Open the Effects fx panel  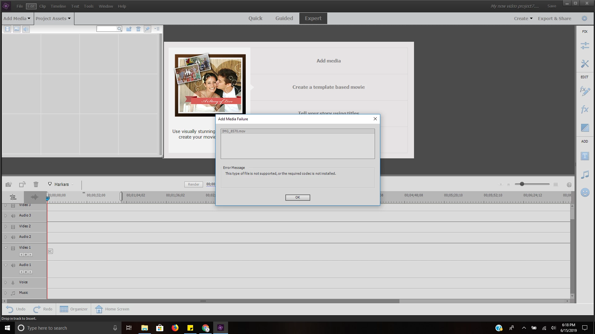tap(585, 109)
